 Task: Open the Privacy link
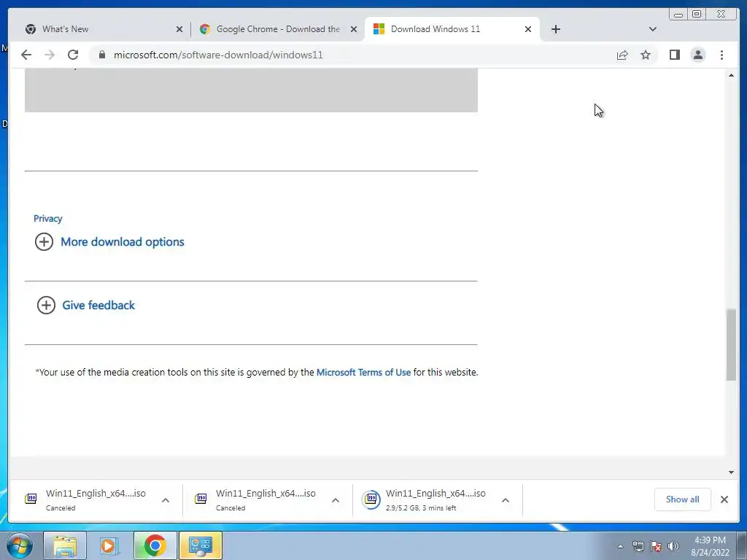pyautogui.click(x=47, y=219)
